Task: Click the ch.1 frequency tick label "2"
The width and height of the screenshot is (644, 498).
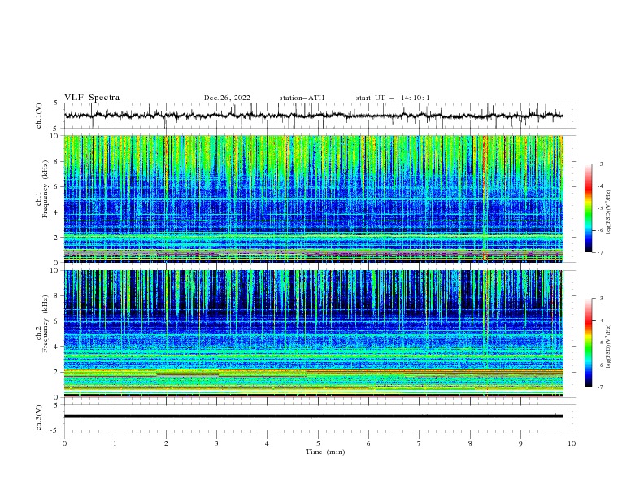Action: pos(57,237)
